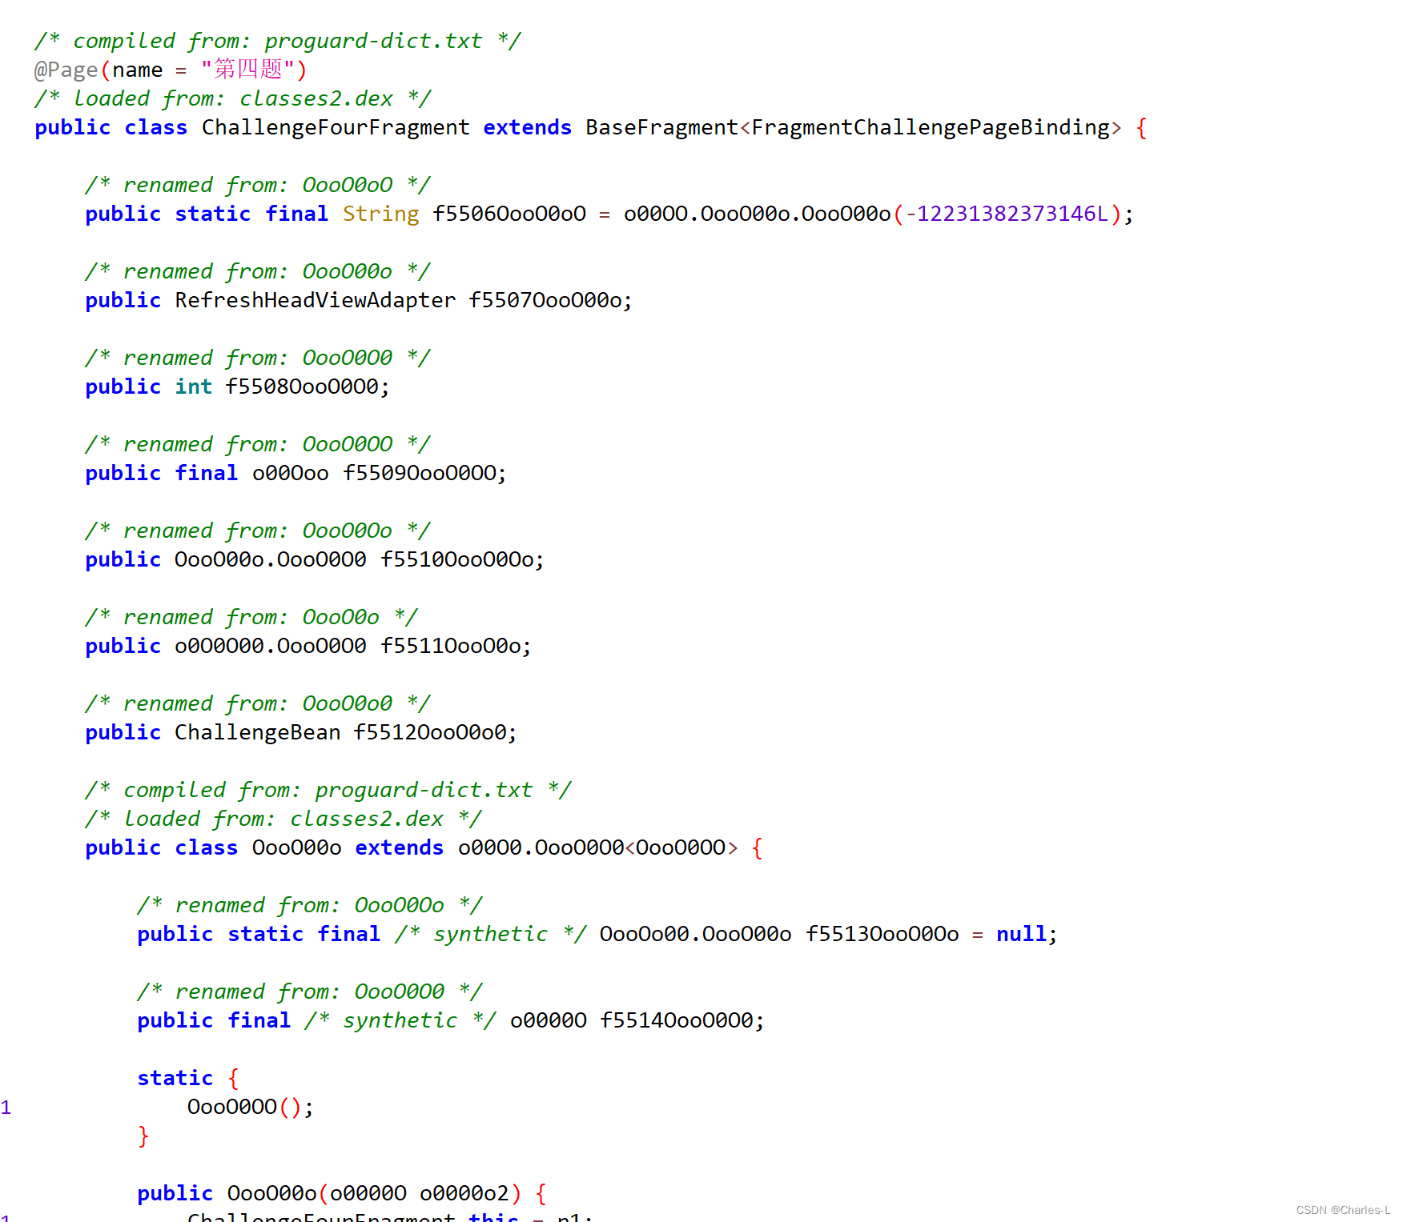Click comment 'renamed from: OooO0o0'
This screenshot has height=1222, width=1403.
pos(258,704)
